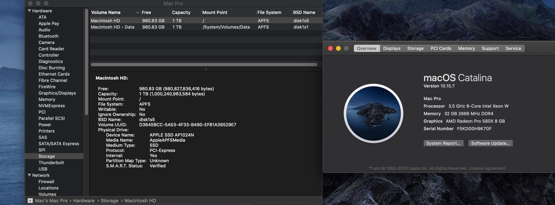Click the macOS Catalina island logo
This screenshot has width=555, height=205.
pos(373,113)
